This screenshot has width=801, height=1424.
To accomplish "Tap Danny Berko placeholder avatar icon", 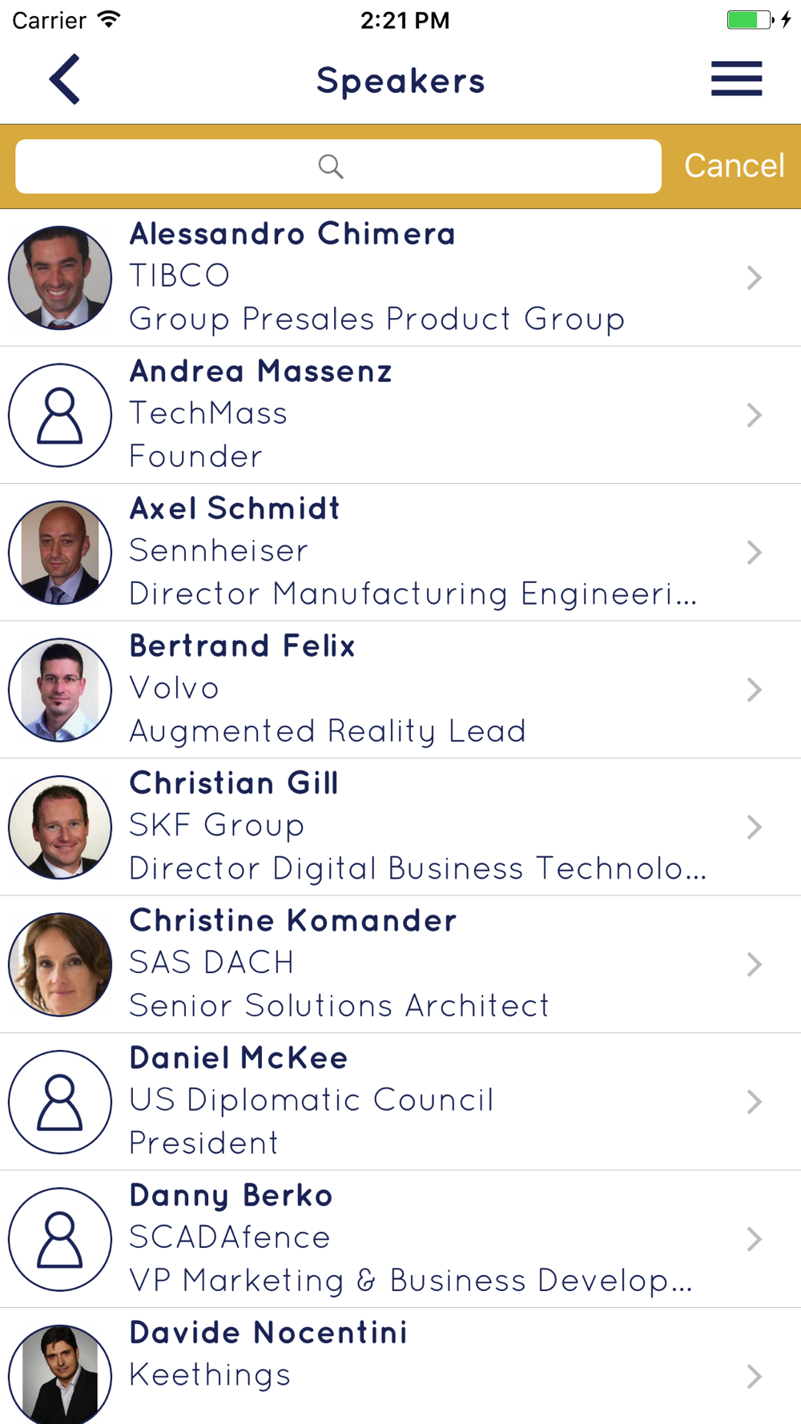I will tap(60, 1239).
